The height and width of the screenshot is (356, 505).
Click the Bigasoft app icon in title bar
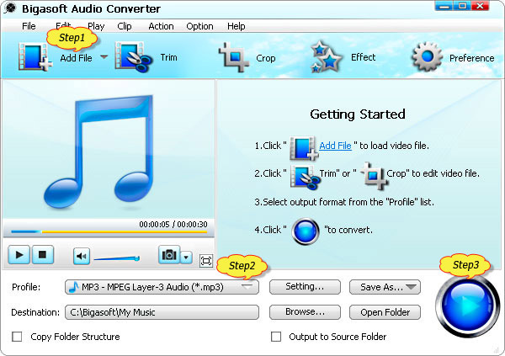[10, 8]
